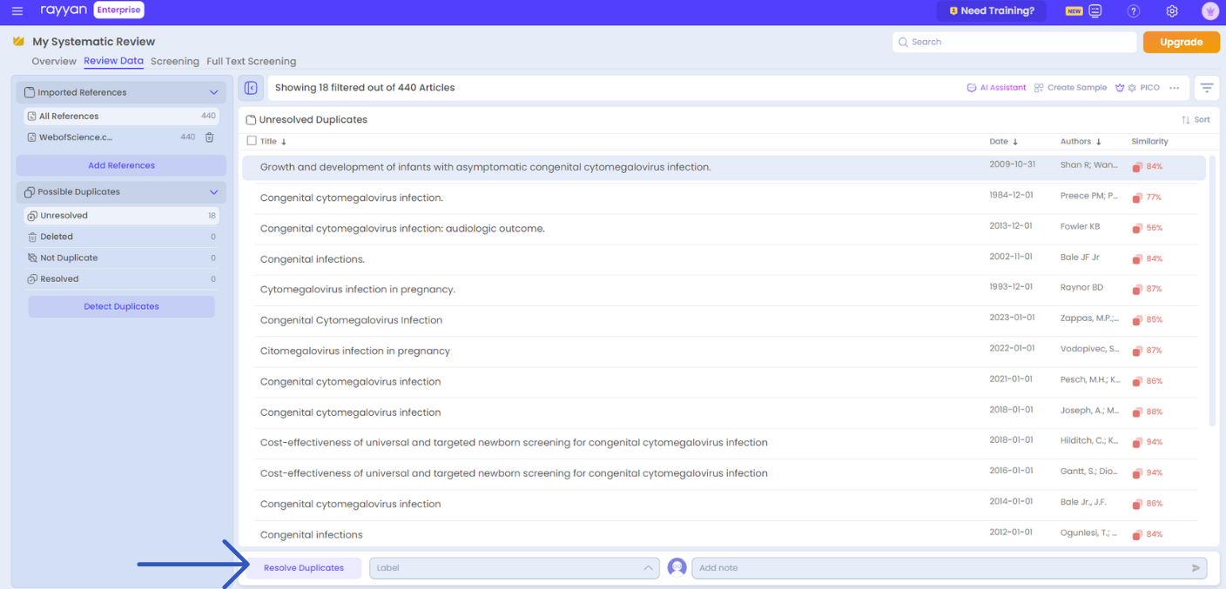Image resolution: width=1226 pixels, height=589 pixels.
Task: Switch to the Screening tab
Action: click(x=174, y=62)
